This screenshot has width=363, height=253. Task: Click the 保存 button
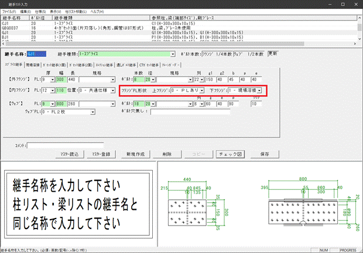point(265,154)
